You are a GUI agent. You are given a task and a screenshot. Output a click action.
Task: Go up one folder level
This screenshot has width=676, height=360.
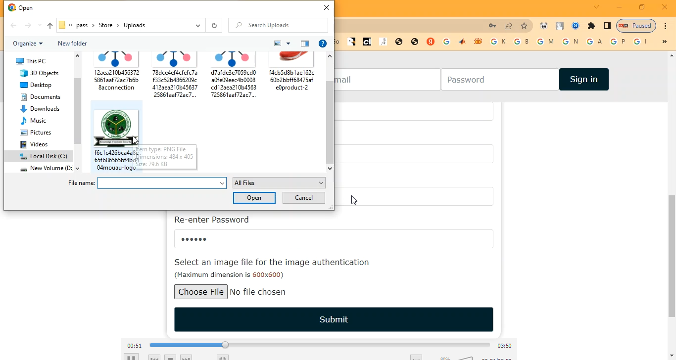click(x=49, y=25)
